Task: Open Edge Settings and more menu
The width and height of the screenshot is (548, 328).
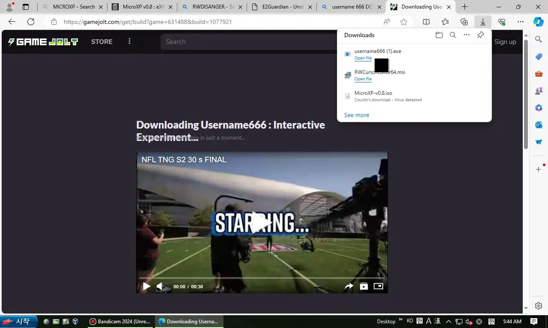Action: click(521, 22)
